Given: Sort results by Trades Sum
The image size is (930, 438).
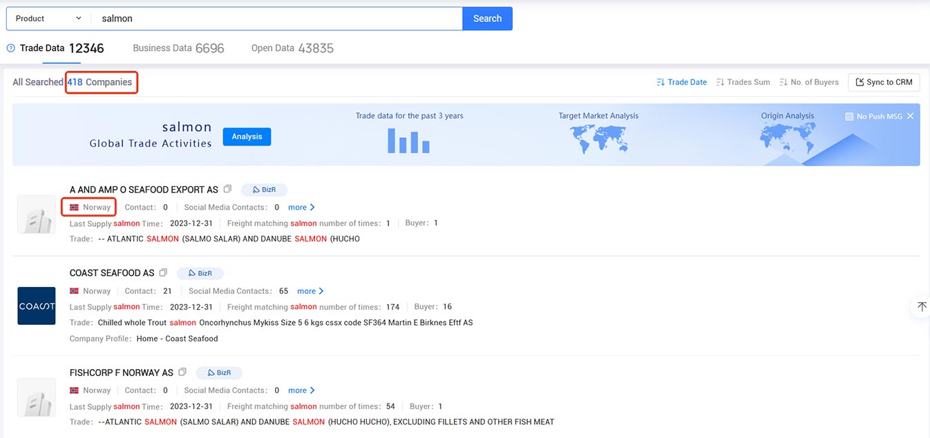Looking at the screenshot, I should 743,82.
